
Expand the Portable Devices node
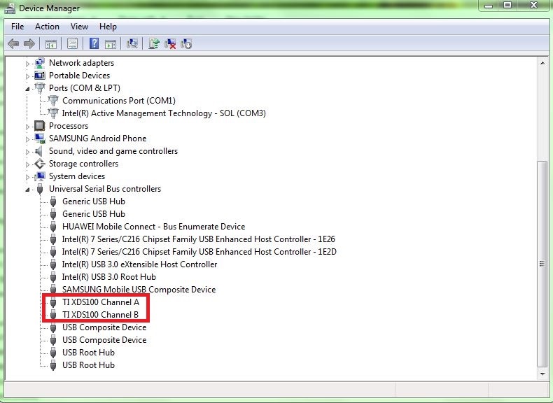click(27, 76)
